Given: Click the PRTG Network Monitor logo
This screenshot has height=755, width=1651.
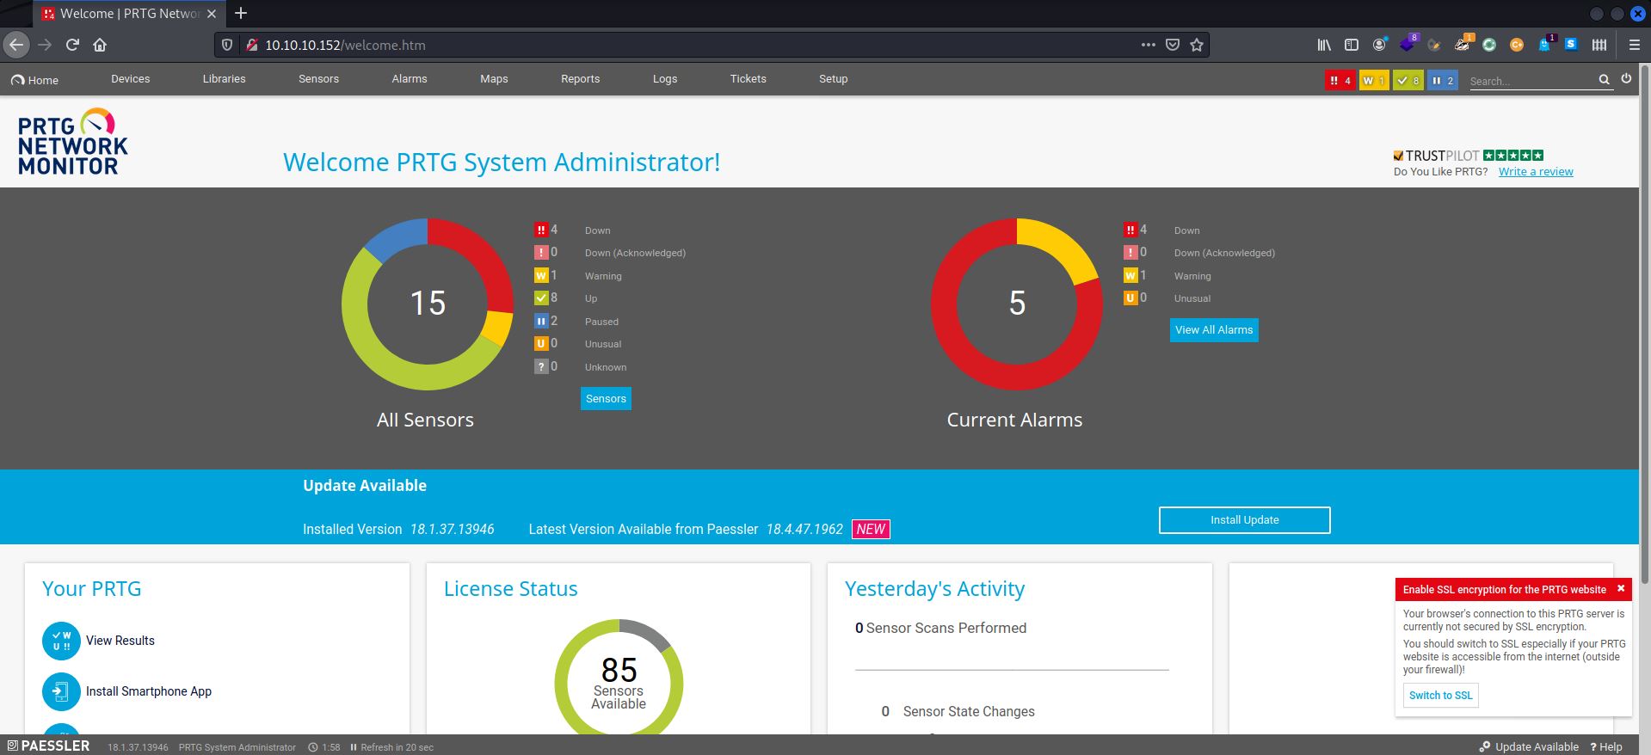Looking at the screenshot, I should [73, 142].
